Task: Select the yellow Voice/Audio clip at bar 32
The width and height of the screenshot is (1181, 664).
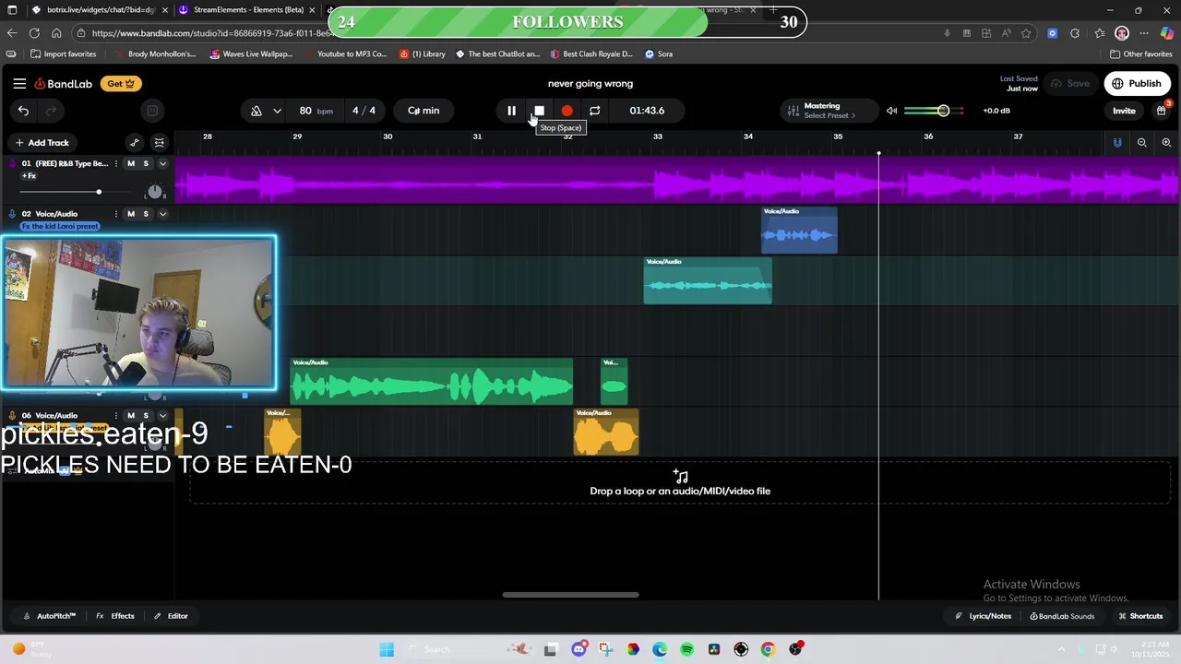Action: [605, 433]
